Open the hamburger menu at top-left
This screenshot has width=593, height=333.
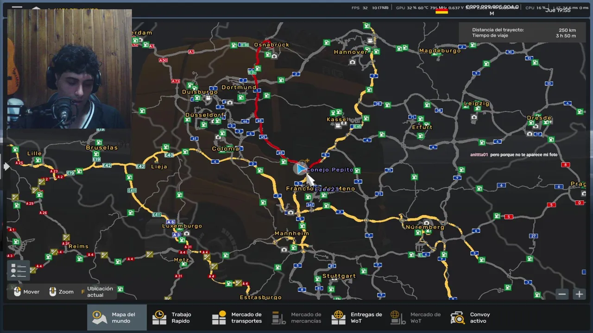point(17,8)
